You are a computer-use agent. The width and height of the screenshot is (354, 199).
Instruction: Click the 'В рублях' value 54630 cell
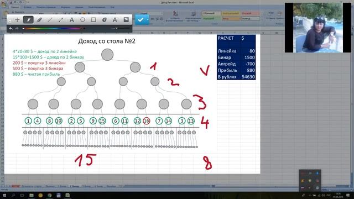click(248, 77)
